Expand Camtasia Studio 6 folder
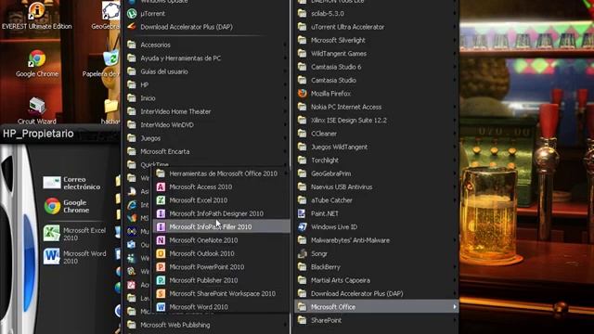This screenshot has height=334, width=594. point(376,67)
